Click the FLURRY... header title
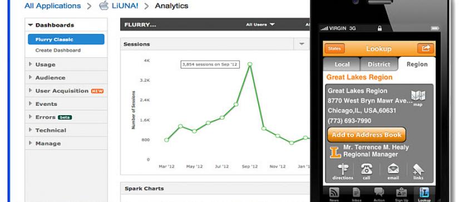The image size is (464, 202). click(140, 25)
